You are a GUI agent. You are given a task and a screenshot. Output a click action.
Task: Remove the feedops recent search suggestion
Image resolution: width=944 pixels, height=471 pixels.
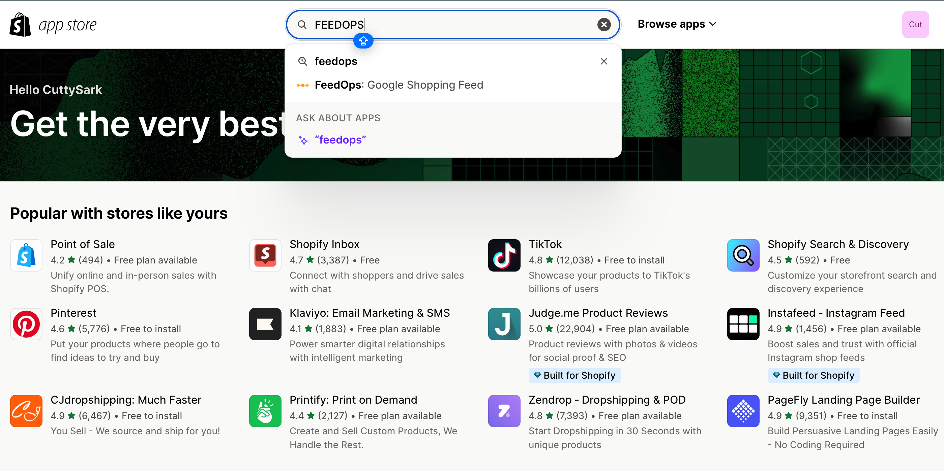click(603, 61)
